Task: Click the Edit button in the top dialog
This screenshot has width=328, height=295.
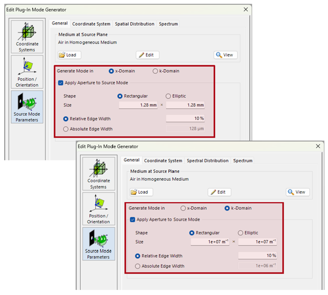Action: click(148, 55)
